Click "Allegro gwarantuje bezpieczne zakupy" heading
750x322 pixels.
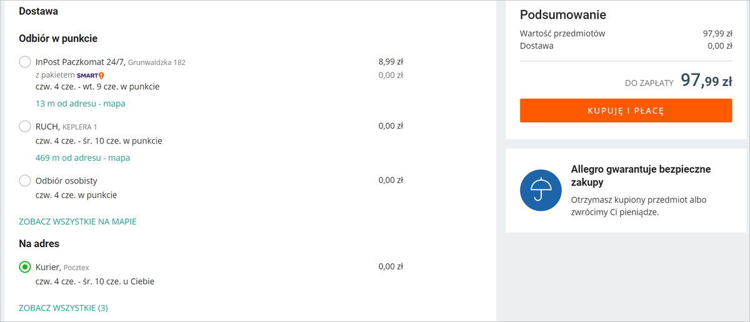[x=641, y=176]
